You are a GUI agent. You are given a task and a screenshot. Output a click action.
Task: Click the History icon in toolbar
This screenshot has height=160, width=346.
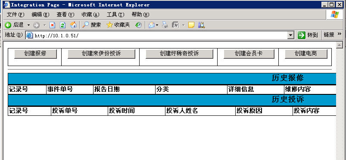[x=138, y=25]
